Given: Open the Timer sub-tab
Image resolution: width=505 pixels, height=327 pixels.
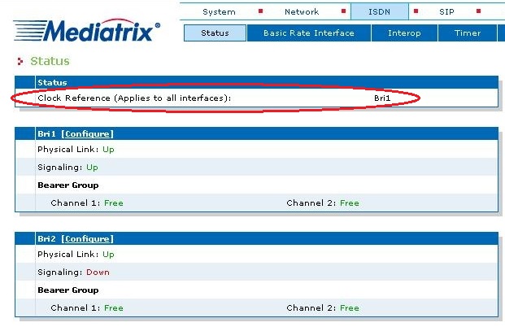Looking at the screenshot, I should (x=468, y=33).
